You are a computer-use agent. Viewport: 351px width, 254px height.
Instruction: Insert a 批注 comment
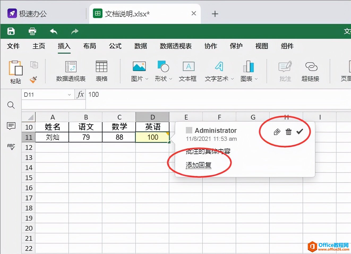point(285,70)
